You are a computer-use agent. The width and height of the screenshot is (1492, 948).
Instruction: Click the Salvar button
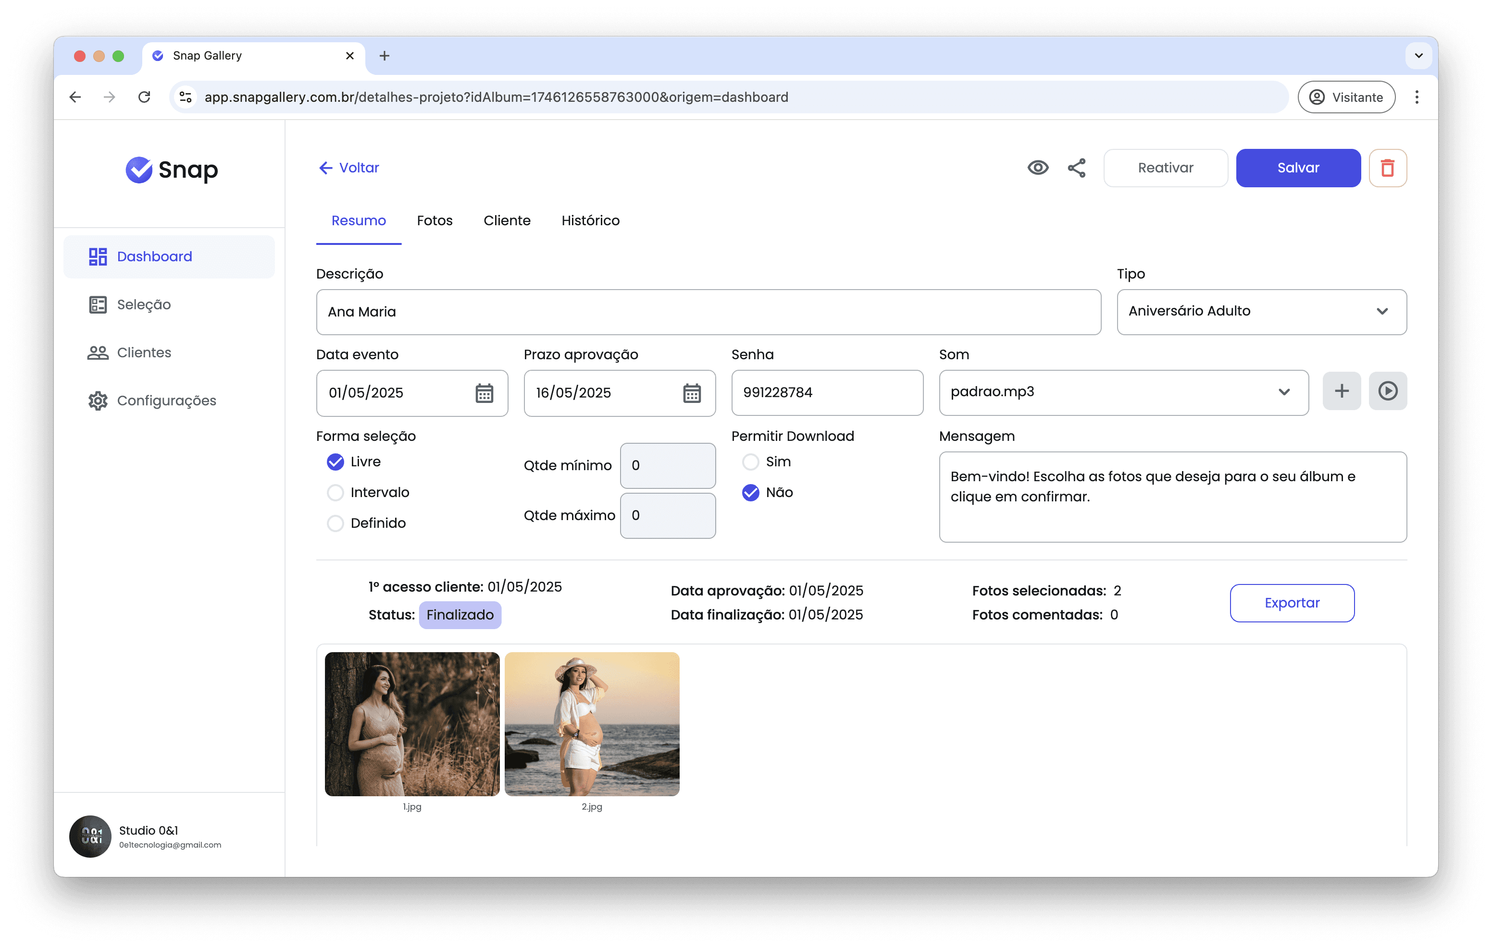click(1298, 168)
